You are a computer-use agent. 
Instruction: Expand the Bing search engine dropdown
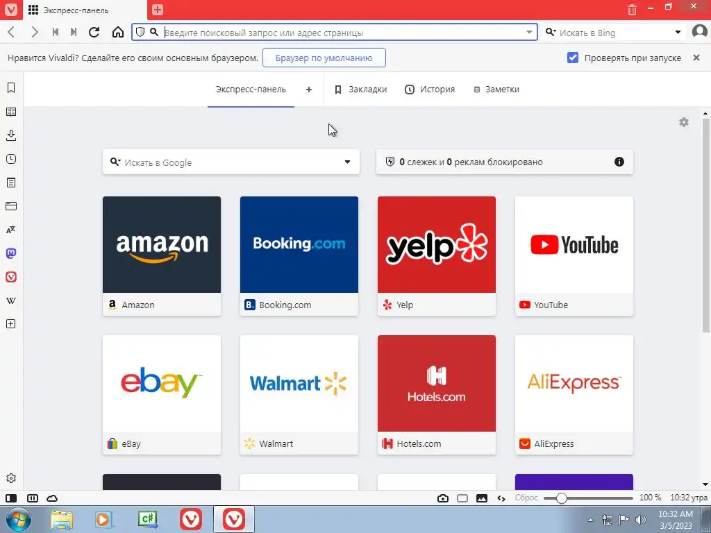pos(678,32)
